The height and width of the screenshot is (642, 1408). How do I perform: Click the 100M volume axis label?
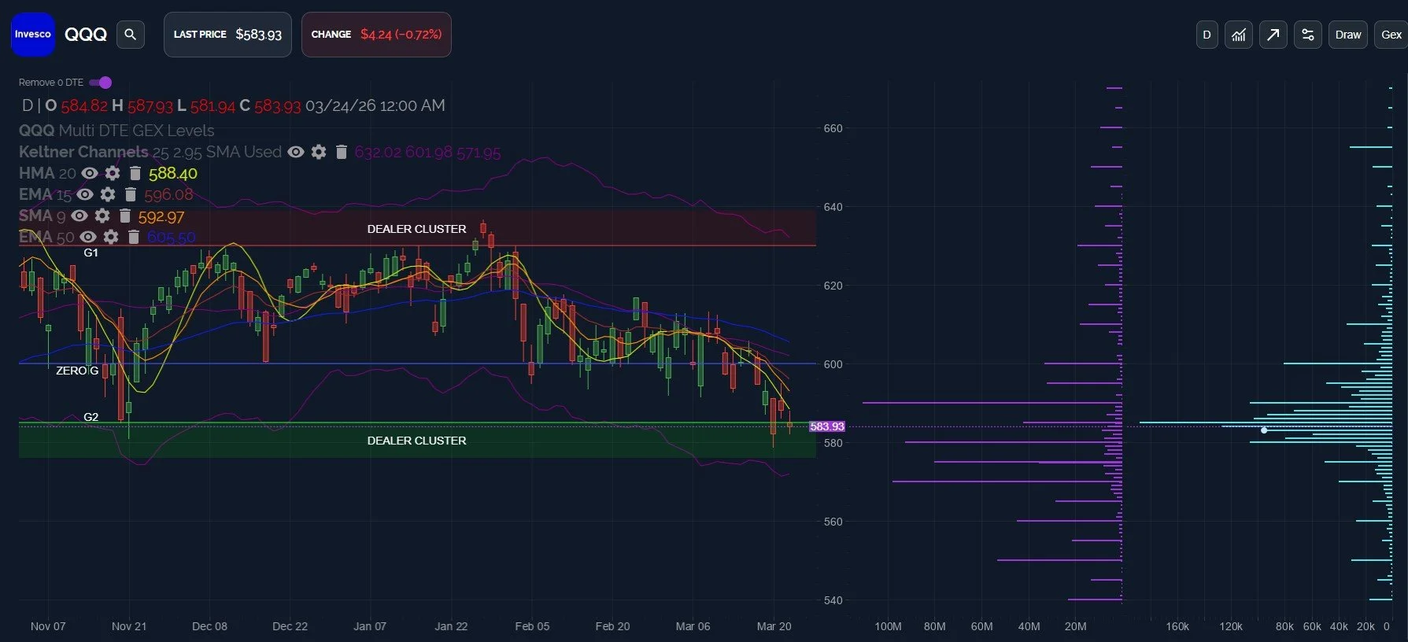[x=888, y=626]
